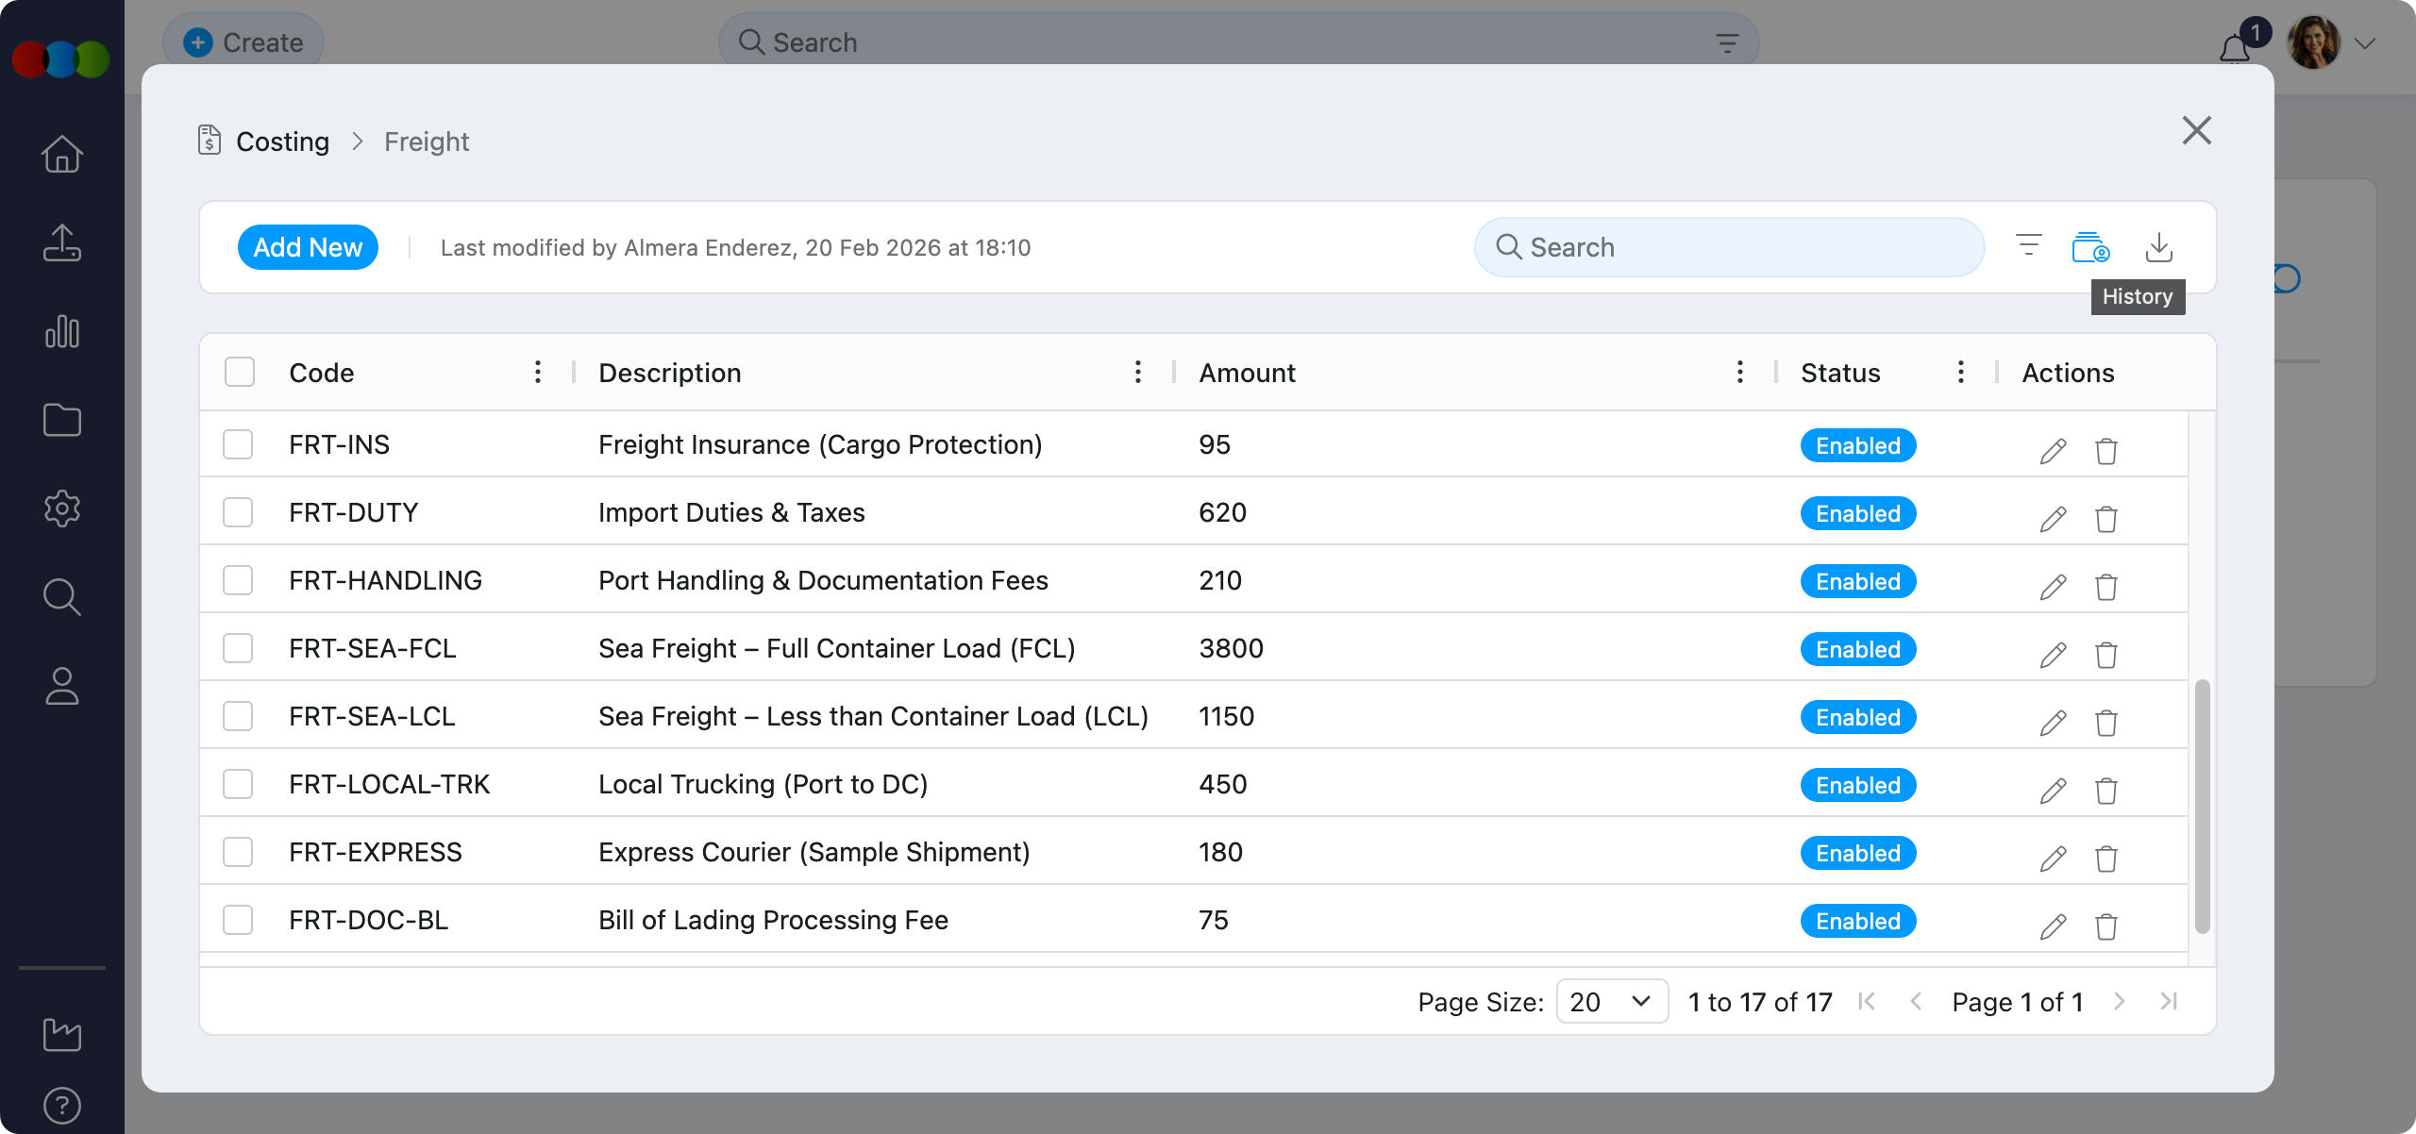The width and height of the screenshot is (2416, 1134).
Task: Go to Costing breadcrumb
Action: 282,142
